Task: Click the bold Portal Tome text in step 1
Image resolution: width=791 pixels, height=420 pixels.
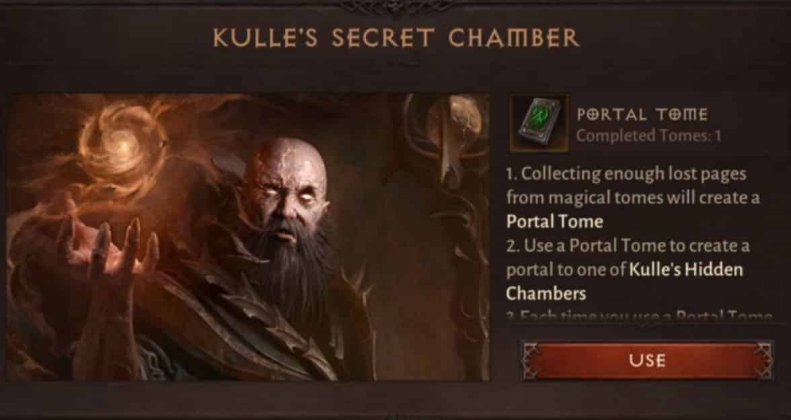Action: pyautogui.click(x=554, y=221)
